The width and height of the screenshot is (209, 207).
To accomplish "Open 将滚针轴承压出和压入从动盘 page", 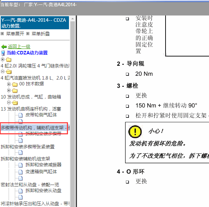I will coord(35,204).
